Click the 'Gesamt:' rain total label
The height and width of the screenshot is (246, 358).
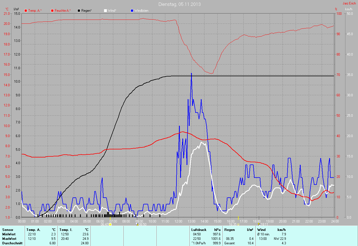[230, 243]
